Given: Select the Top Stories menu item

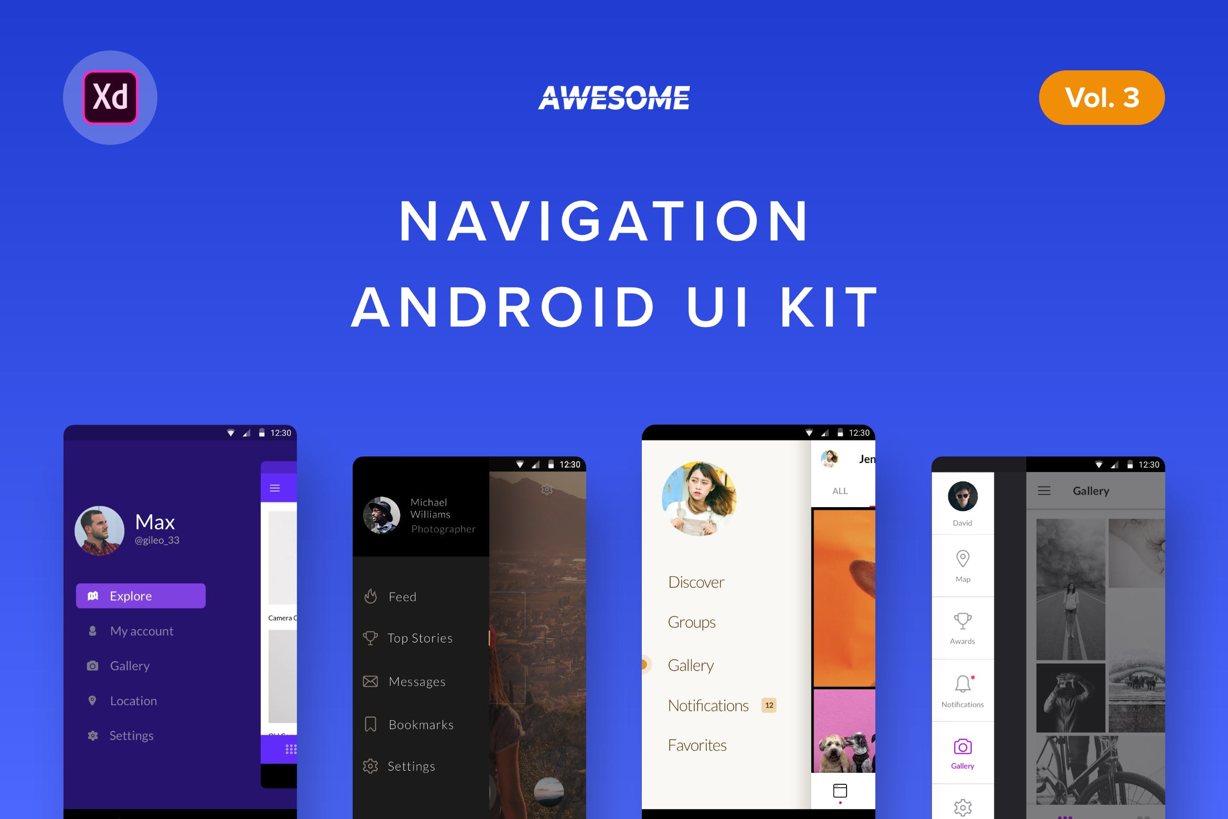Looking at the screenshot, I should 420,638.
